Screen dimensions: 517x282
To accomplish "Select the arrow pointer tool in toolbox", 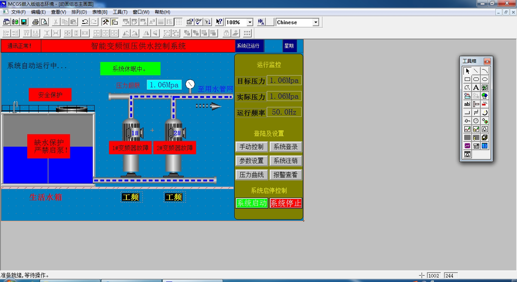I will (467, 71).
